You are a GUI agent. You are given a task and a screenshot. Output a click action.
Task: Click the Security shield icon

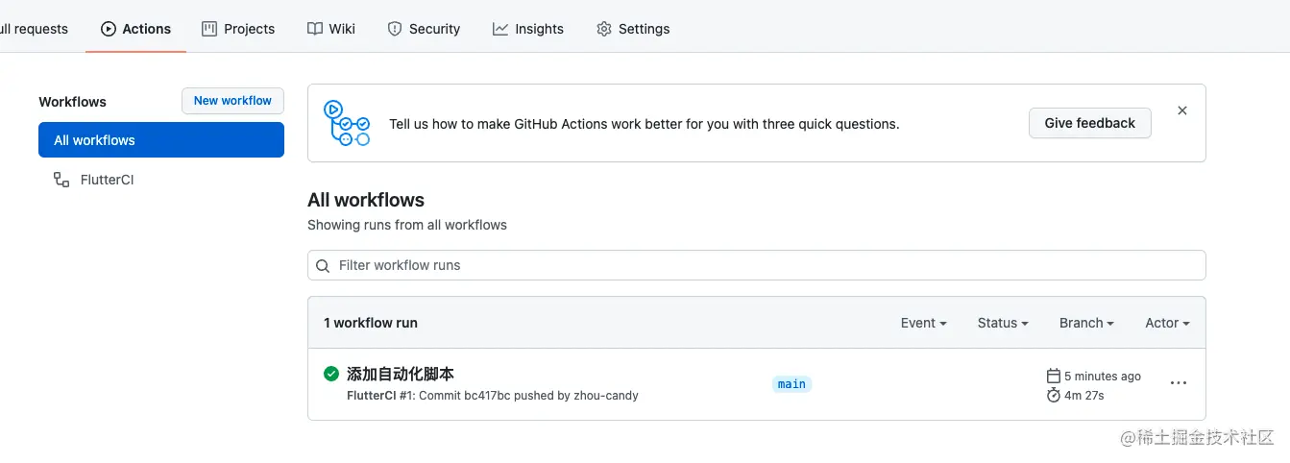tap(395, 29)
